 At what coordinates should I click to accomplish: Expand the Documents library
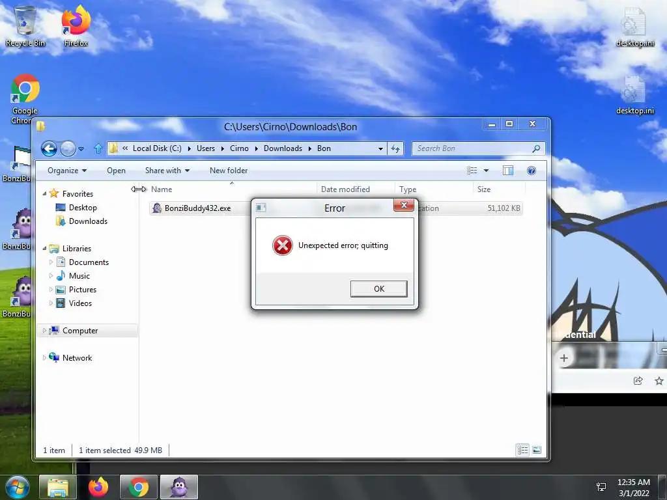pyautogui.click(x=51, y=262)
